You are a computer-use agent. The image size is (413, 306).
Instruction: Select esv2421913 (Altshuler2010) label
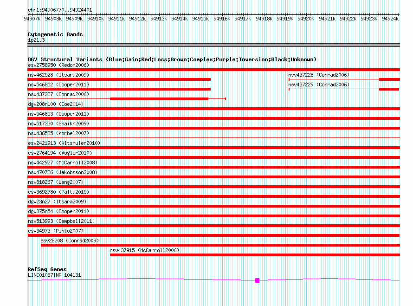click(64, 143)
